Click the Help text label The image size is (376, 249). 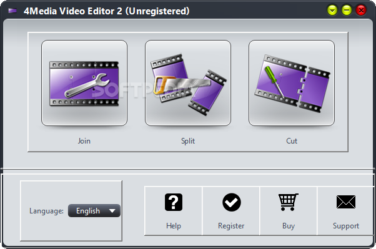[x=174, y=226]
